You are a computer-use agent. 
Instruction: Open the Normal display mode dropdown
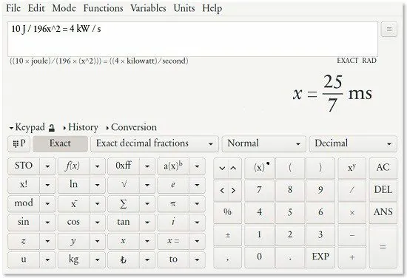[x=264, y=143]
